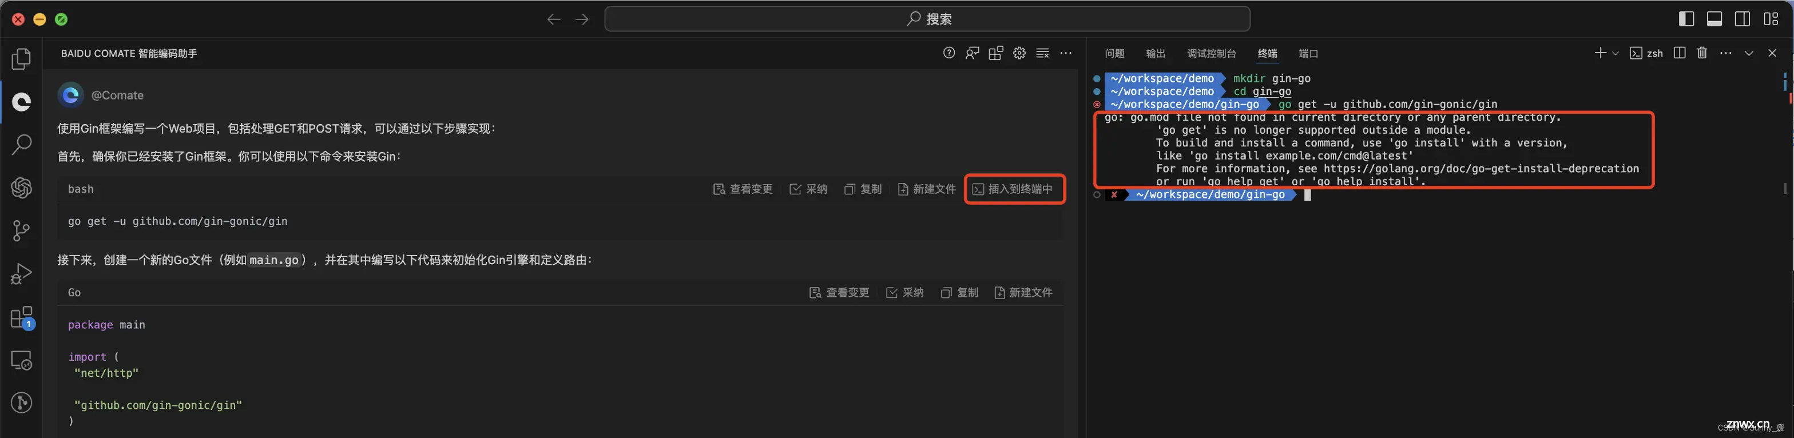Click the 'package main' code line
1794x438 pixels.
pyautogui.click(x=106, y=324)
